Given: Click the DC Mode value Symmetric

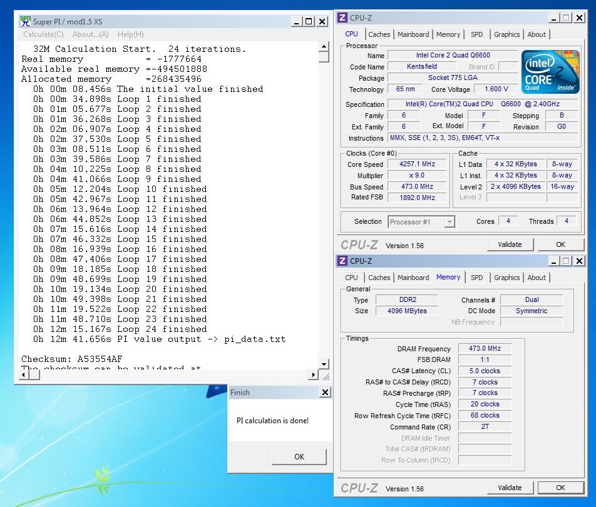Looking at the screenshot, I should point(532,311).
